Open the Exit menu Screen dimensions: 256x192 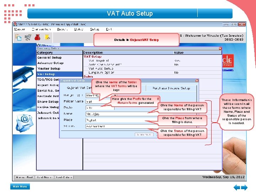coord(109,29)
